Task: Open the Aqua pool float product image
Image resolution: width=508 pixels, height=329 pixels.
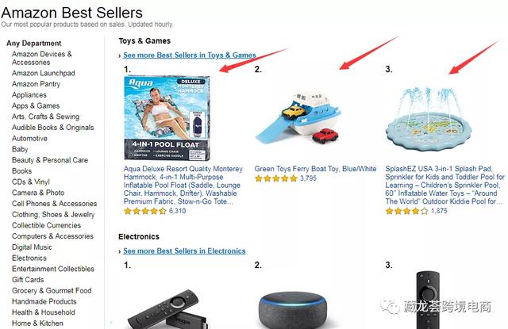Action: tap(167, 118)
